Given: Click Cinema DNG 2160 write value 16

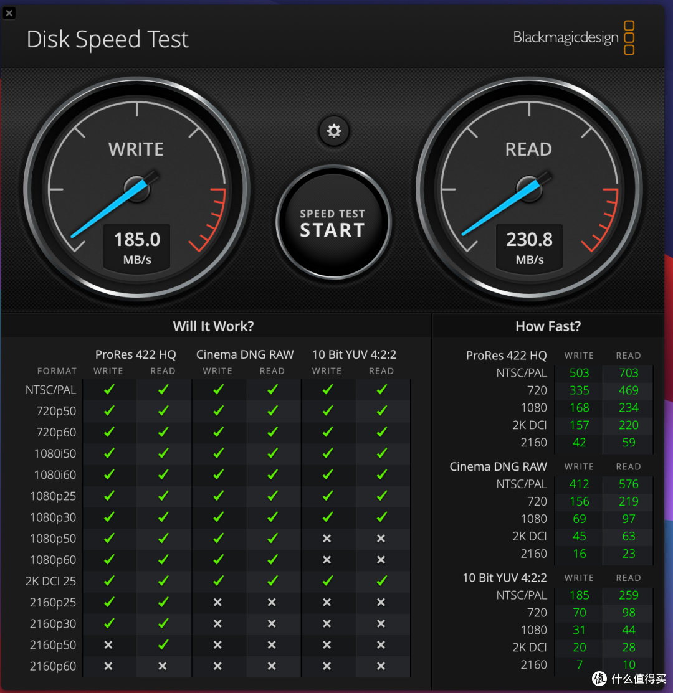Looking at the screenshot, I should pyautogui.click(x=580, y=554).
